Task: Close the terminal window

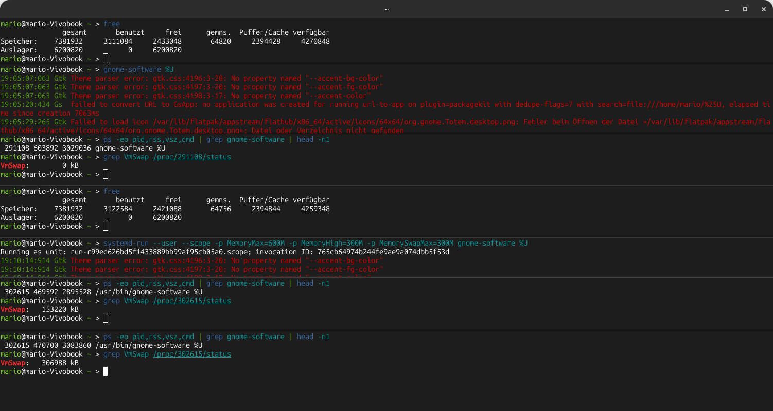Action: [x=762, y=9]
